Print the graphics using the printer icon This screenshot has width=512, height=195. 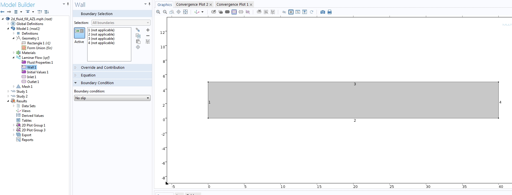[x=330, y=12]
